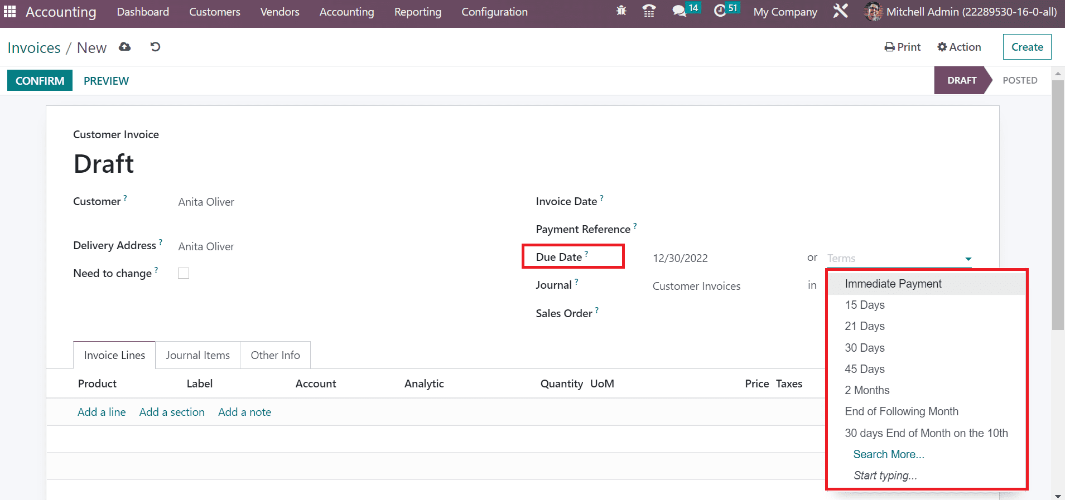
Task: Choose End of Following Month option
Action: (x=901, y=411)
